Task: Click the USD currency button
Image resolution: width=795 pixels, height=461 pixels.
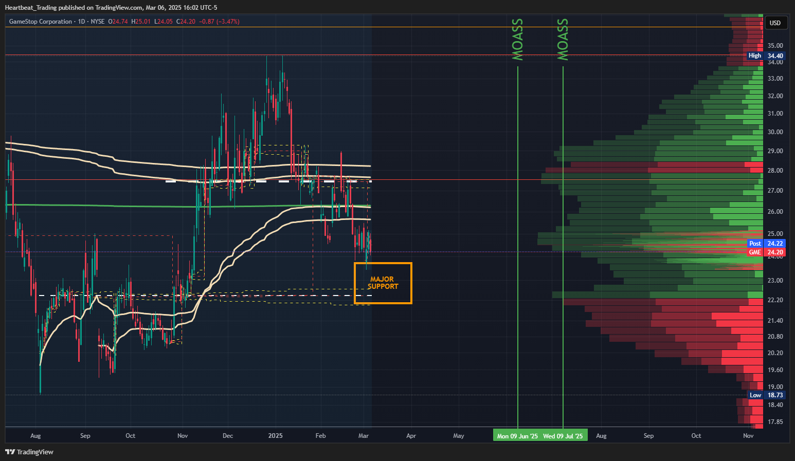Action: tap(775, 23)
